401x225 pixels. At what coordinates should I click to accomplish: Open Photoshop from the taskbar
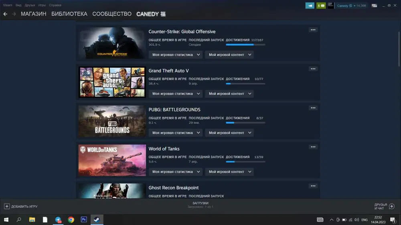84,219
